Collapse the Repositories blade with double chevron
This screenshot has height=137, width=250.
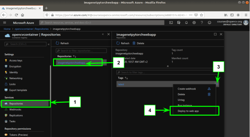point(103,34)
